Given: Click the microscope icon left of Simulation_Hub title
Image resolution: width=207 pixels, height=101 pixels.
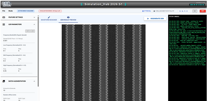Looking at the screenshot, I should click(x=82, y=4).
